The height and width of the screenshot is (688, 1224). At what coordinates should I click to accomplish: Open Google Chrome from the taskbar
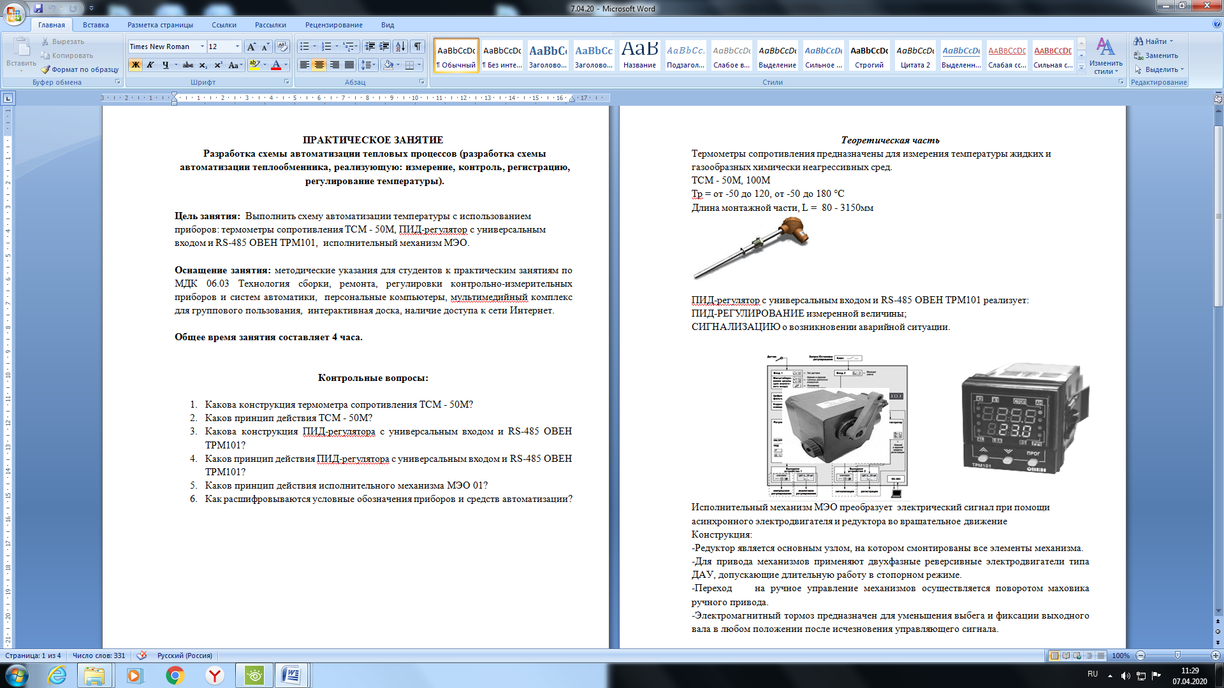(175, 675)
